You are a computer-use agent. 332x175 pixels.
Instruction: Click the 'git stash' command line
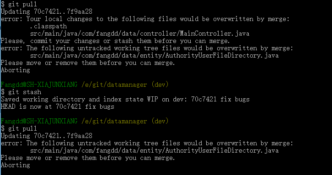(21, 92)
